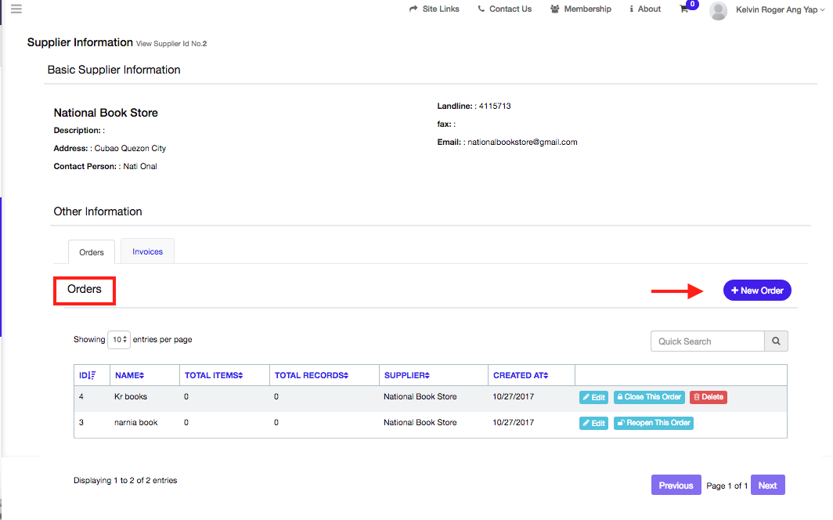Sort table by ID column
The width and height of the screenshot is (833, 520).
coord(87,375)
